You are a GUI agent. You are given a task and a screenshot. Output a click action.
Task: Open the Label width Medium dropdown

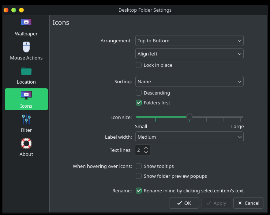point(189,137)
